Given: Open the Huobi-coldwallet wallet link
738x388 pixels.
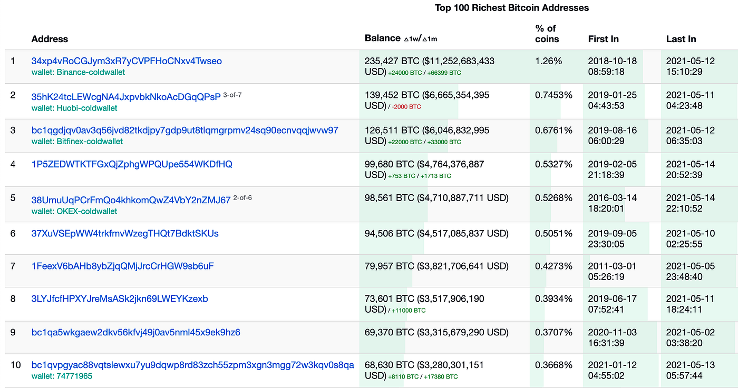Looking at the screenshot, I should (74, 108).
